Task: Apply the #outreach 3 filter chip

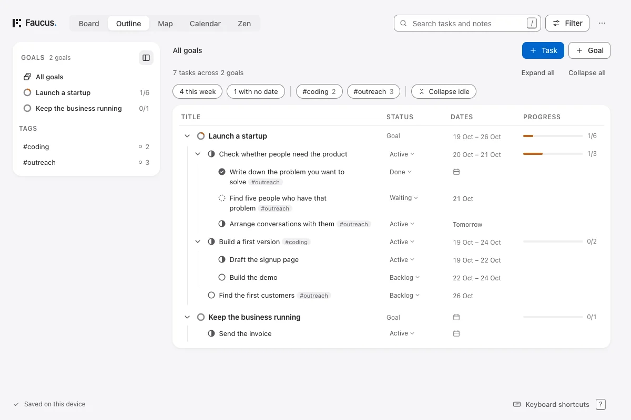Action: pos(373,91)
